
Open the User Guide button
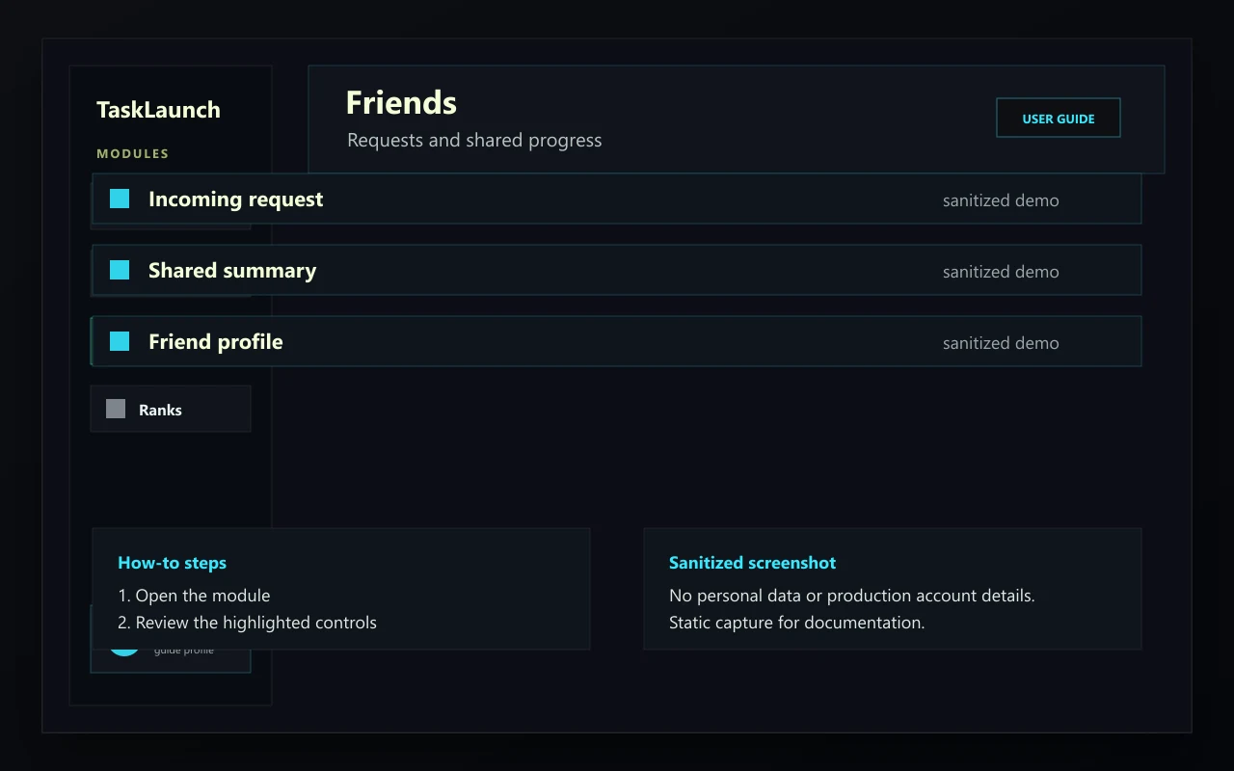click(x=1058, y=118)
